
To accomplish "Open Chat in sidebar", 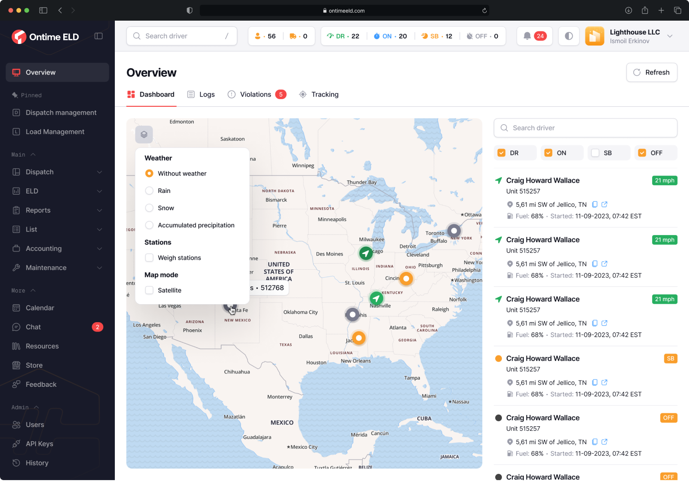I will pyautogui.click(x=57, y=327).
